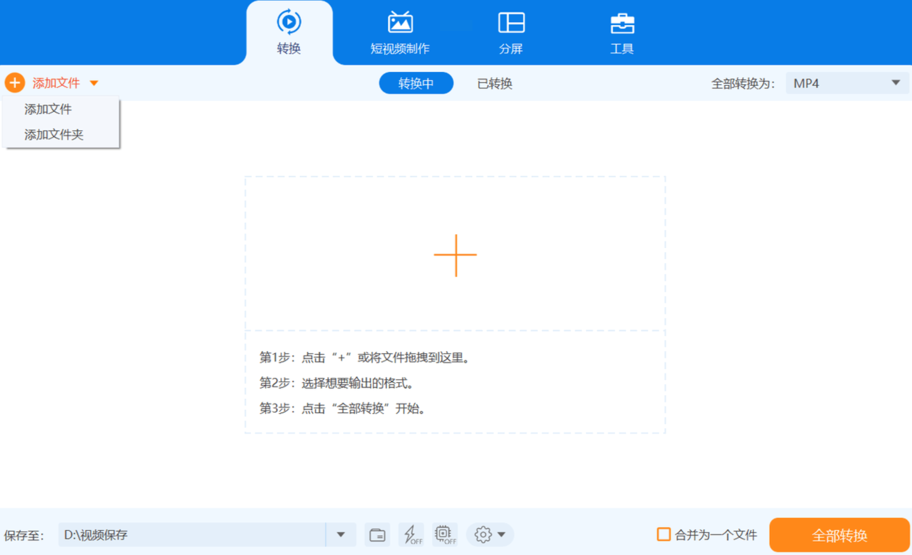This screenshot has height=555, width=912.
Task: Toggle the lightning-bolt acceleration OFF switch
Action: pos(411,535)
